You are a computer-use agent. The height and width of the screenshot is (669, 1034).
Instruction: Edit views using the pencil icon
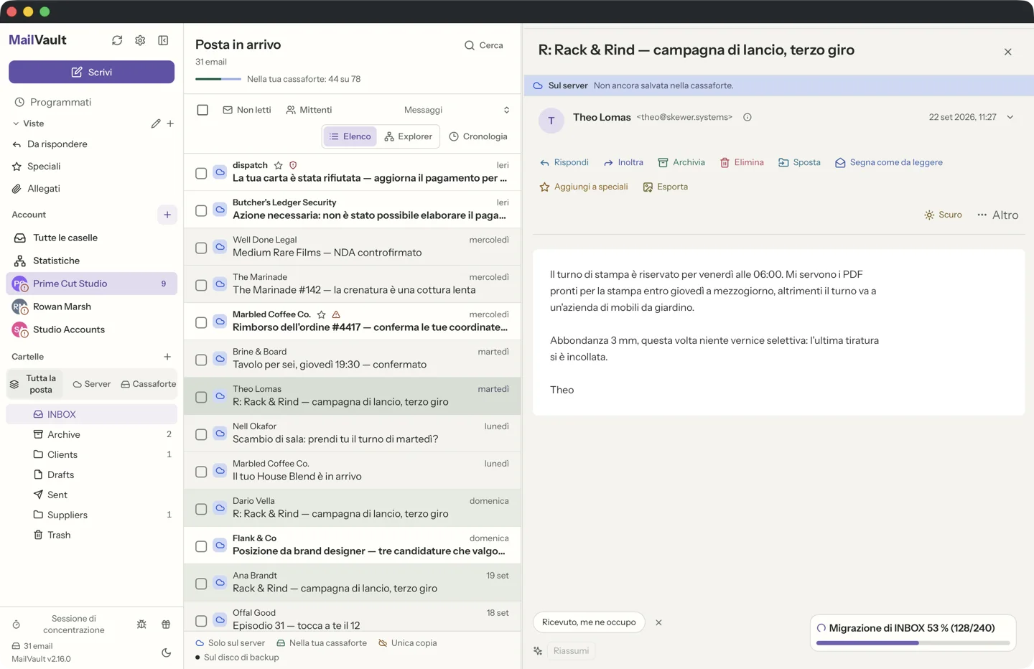point(156,123)
